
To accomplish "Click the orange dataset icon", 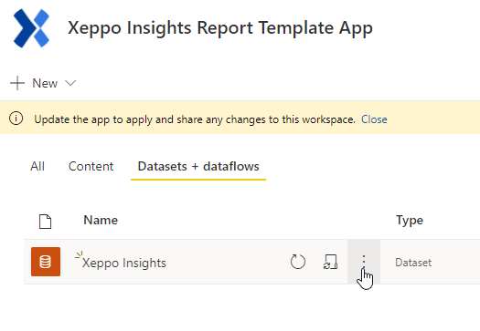I will 46,262.
